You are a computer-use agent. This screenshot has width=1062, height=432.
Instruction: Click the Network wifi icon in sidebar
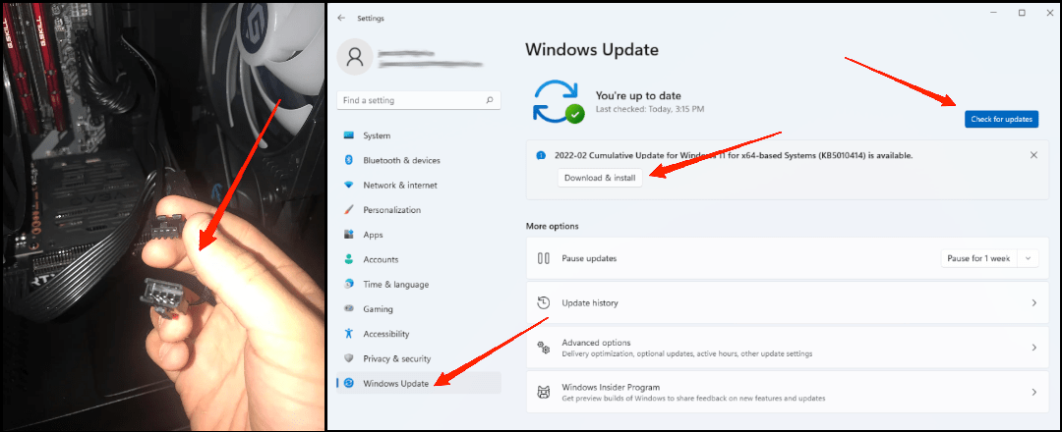349,186
